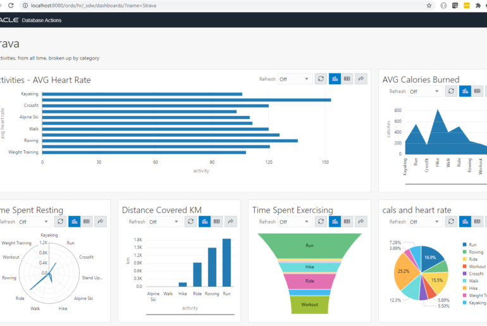Show Time Spent Resting chart view
The image size is (487, 326).
(x=74, y=222)
